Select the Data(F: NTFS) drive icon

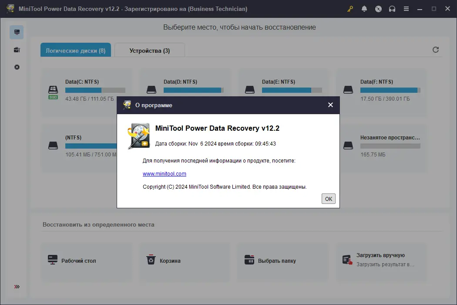348,90
